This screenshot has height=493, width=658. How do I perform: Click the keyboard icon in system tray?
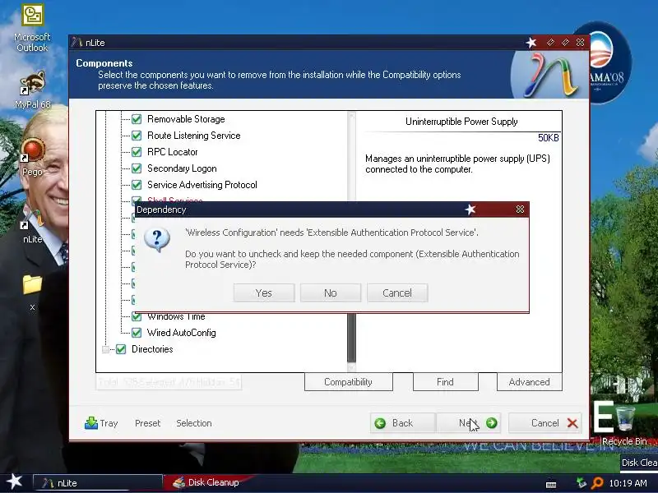click(551, 484)
